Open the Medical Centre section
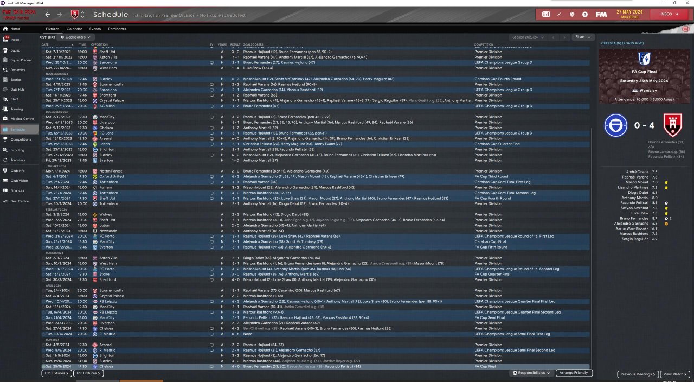Image resolution: width=694 pixels, height=382 pixels. [22, 119]
